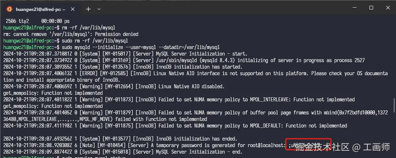The height and width of the screenshot is (158, 396).
Task: Click the vertical scrollbar thumb
Action: pos(394,105)
